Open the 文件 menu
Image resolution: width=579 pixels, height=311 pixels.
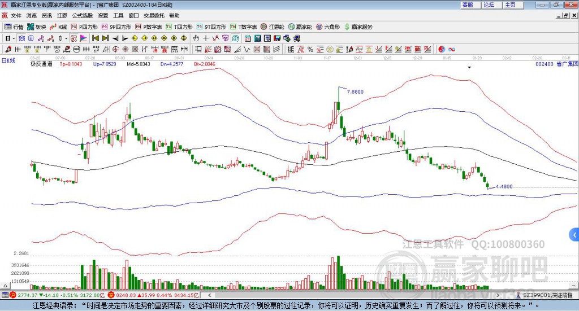point(16,15)
